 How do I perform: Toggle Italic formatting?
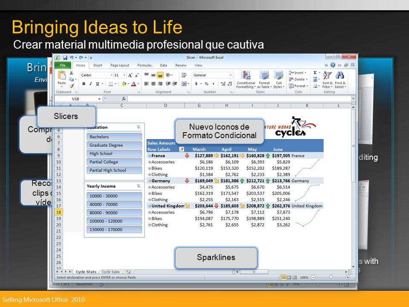click(x=90, y=84)
